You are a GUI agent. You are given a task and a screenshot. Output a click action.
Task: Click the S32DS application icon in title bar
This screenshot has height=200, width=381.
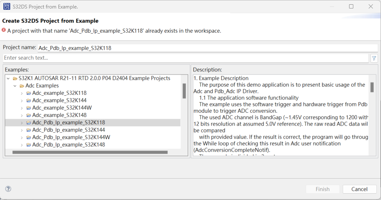(x=7, y=6)
